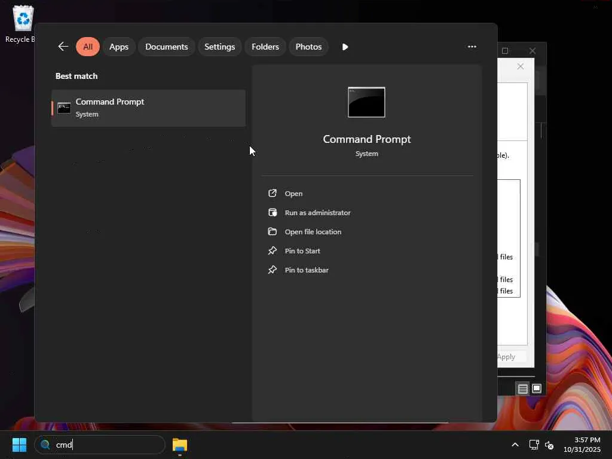This screenshot has height=459, width=612.
Task: Switch to the Apps filter
Action: [119, 47]
